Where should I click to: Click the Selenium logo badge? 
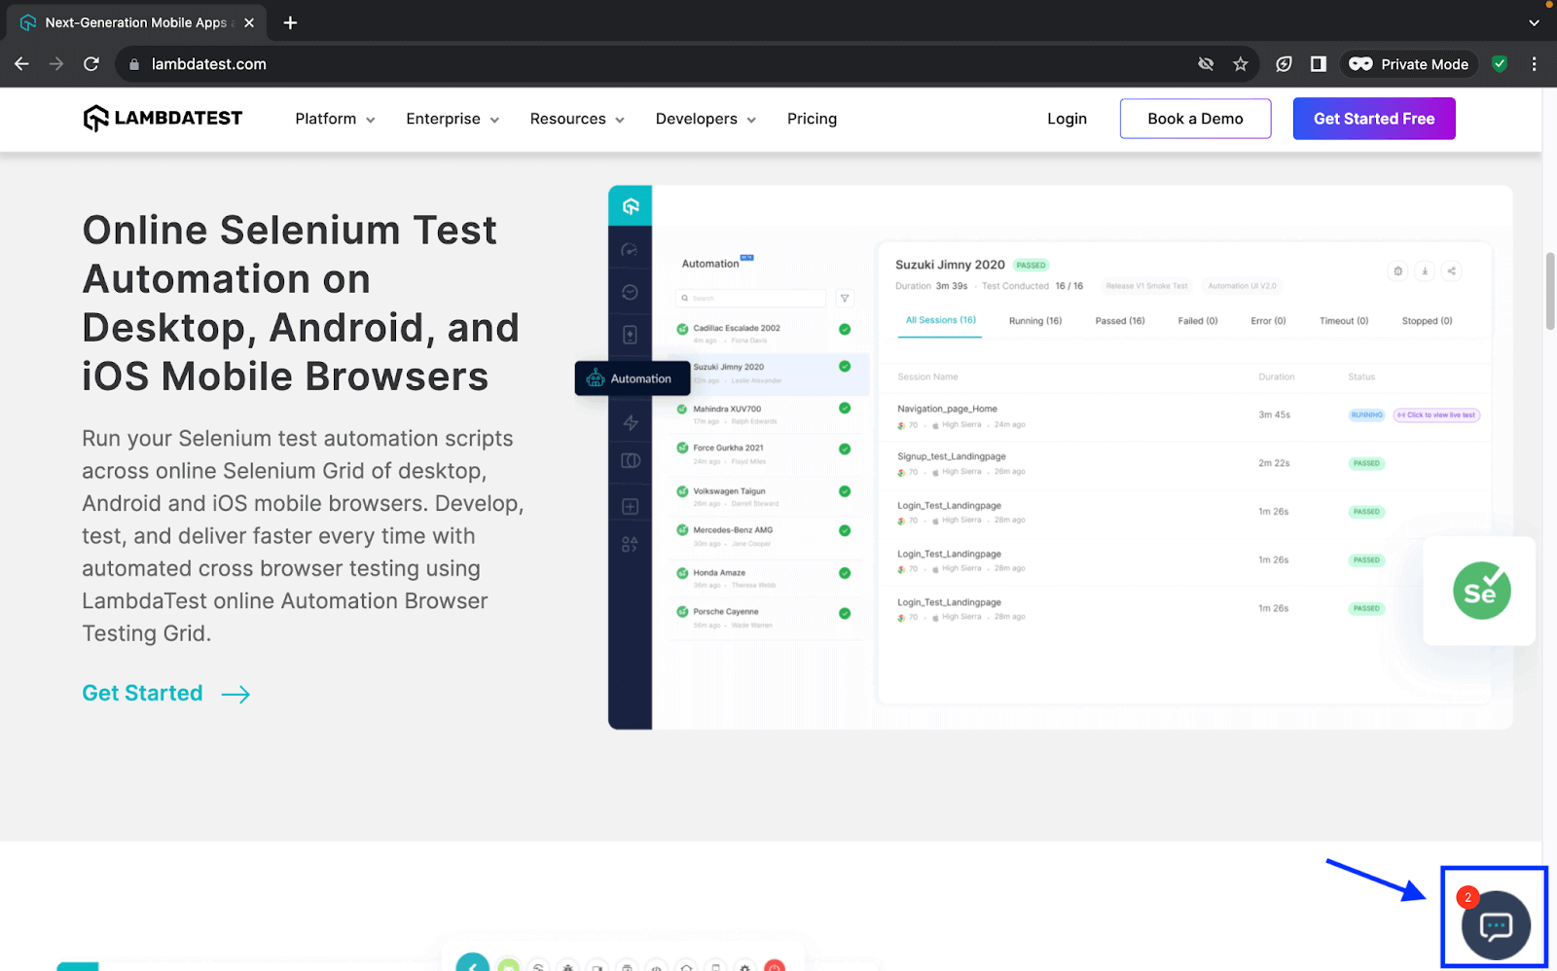[1480, 591]
